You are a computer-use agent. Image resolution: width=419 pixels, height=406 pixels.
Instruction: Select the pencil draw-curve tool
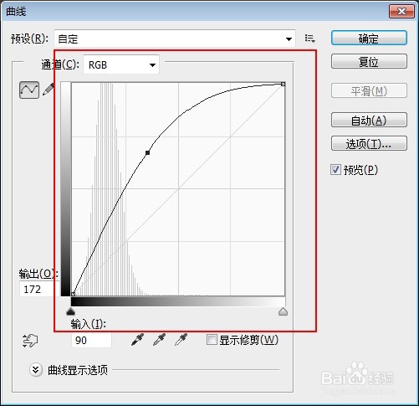point(49,90)
